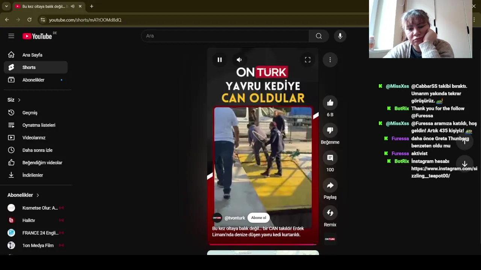The width and height of the screenshot is (481, 270).
Task: Open Daha sonra izle list
Action: pyautogui.click(x=36, y=150)
